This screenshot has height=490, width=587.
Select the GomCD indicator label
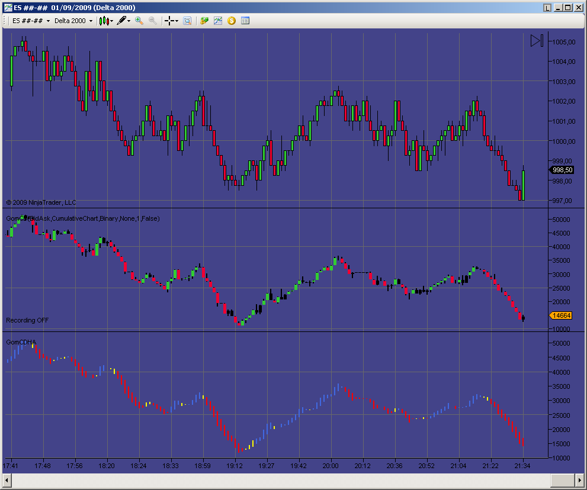point(83,218)
